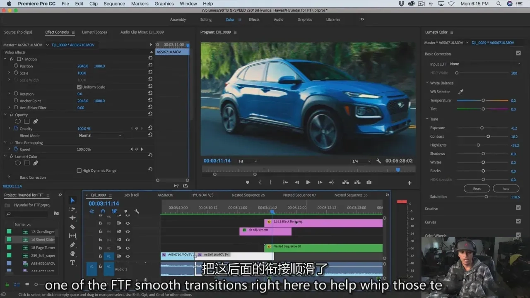Open the Program Monitor button editor plus

[x=410, y=183]
